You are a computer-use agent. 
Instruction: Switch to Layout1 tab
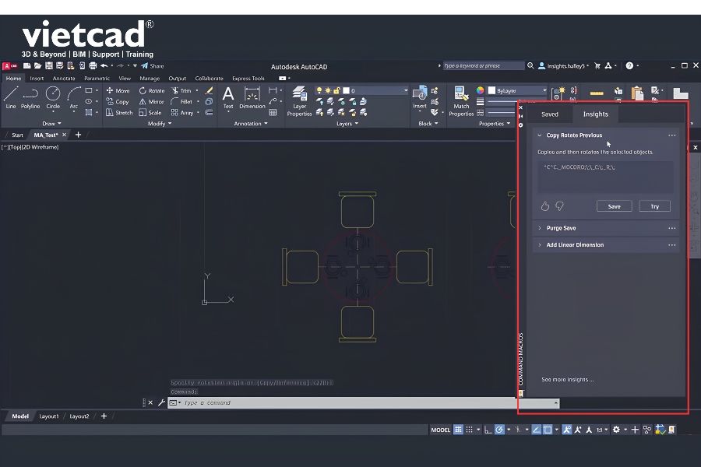coord(49,416)
